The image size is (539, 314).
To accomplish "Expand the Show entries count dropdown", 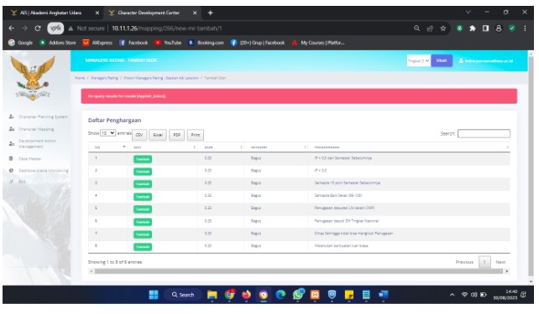I will pos(107,133).
